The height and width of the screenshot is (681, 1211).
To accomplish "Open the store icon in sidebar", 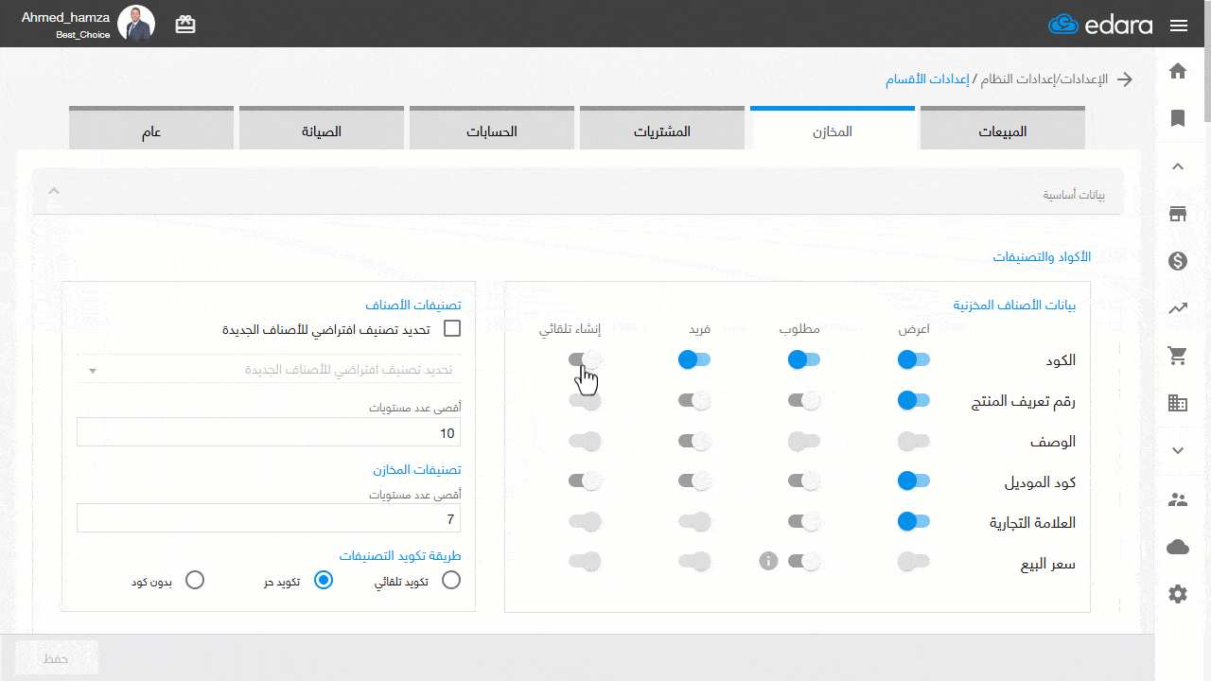I will point(1178,214).
